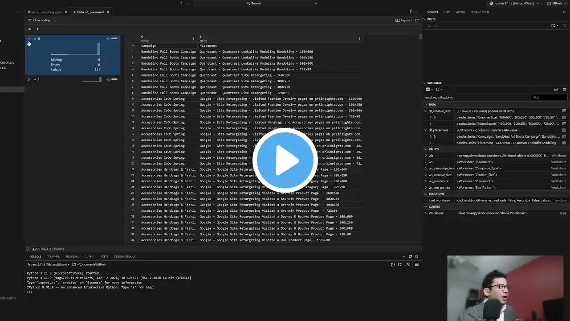570x321 pixels.
Task: Open the df_creative_size data viewer icon
Action: (x=564, y=111)
